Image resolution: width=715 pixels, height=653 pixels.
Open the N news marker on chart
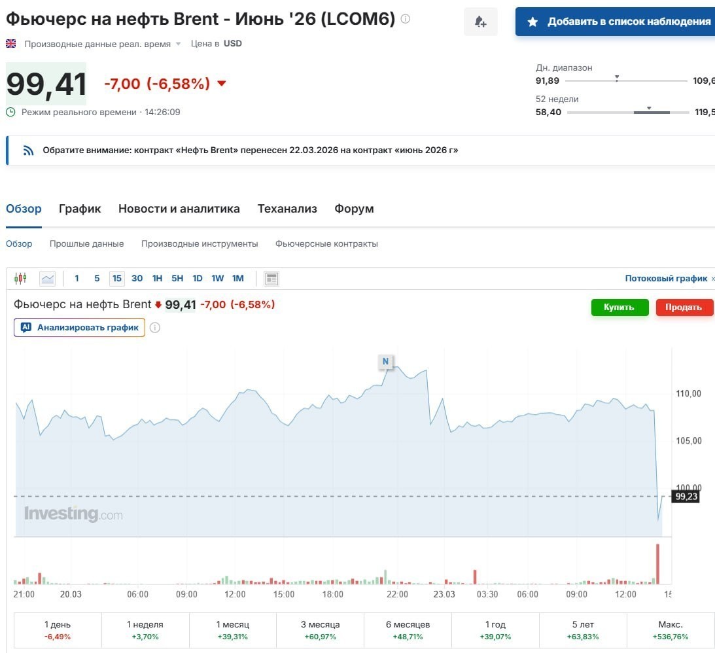click(x=386, y=361)
